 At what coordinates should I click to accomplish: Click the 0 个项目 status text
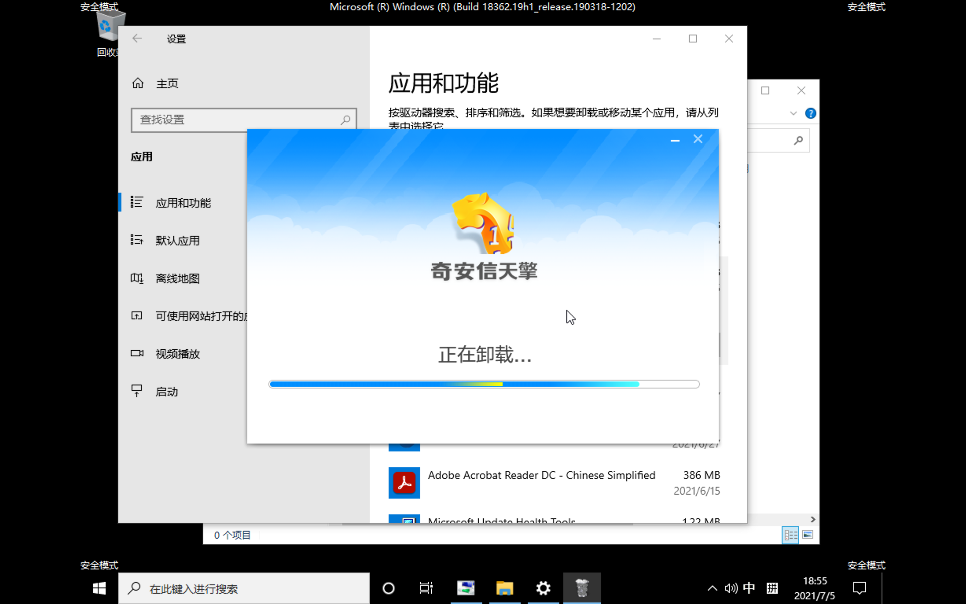pos(232,535)
